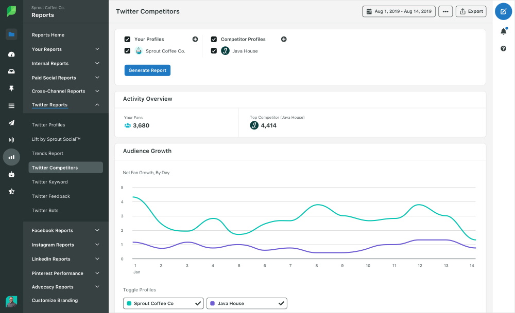Toggle the Sprout Coffee Co chart legend
Image resolution: width=515 pixels, height=313 pixels.
(x=163, y=303)
